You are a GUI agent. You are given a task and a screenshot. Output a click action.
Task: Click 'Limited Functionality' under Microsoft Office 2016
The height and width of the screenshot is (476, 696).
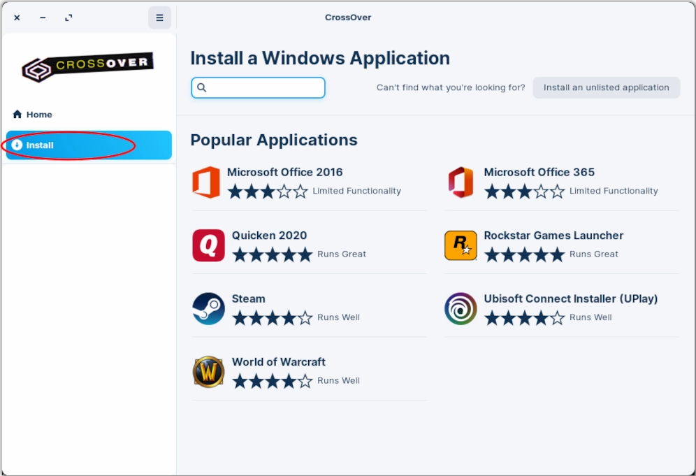click(357, 191)
